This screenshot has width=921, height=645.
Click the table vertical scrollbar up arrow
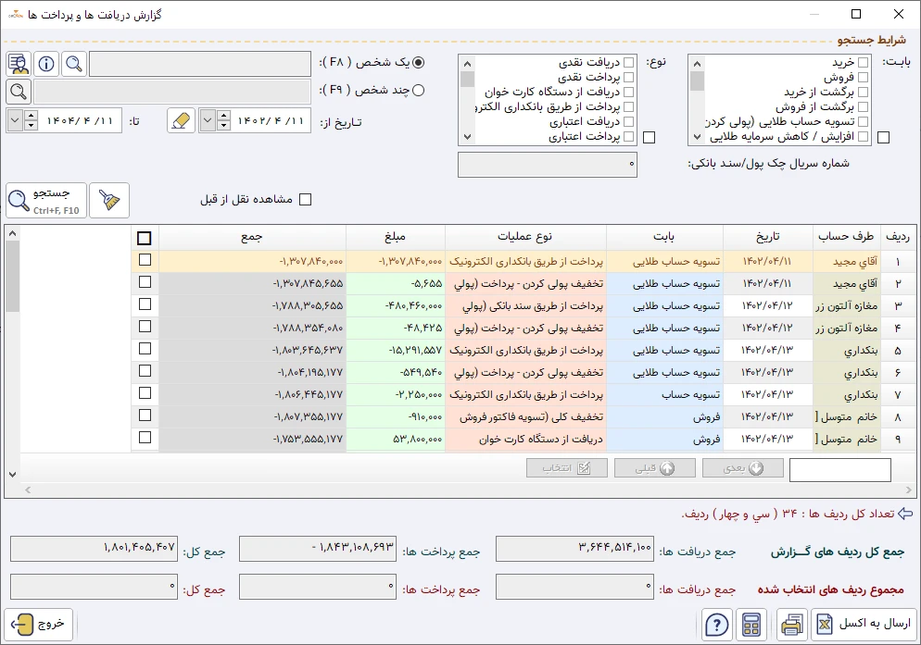click(x=12, y=233)
